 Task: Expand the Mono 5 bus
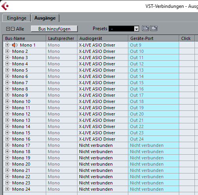[7, 70]
